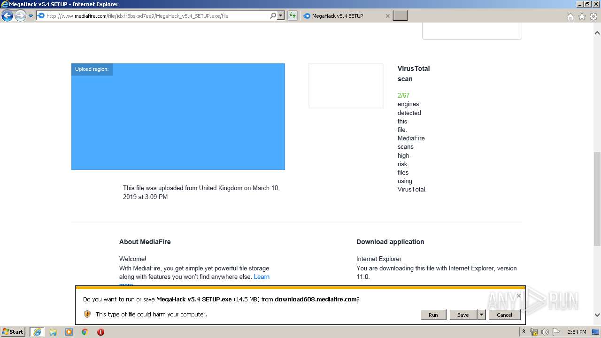The image size is (601, 338).
Task: Click the security shield warning icon
Action: click(x=87, y=314)
